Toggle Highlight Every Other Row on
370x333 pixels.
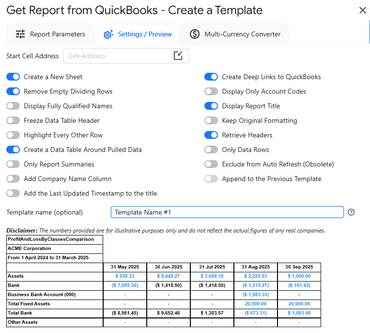click(x=14, y=135)
